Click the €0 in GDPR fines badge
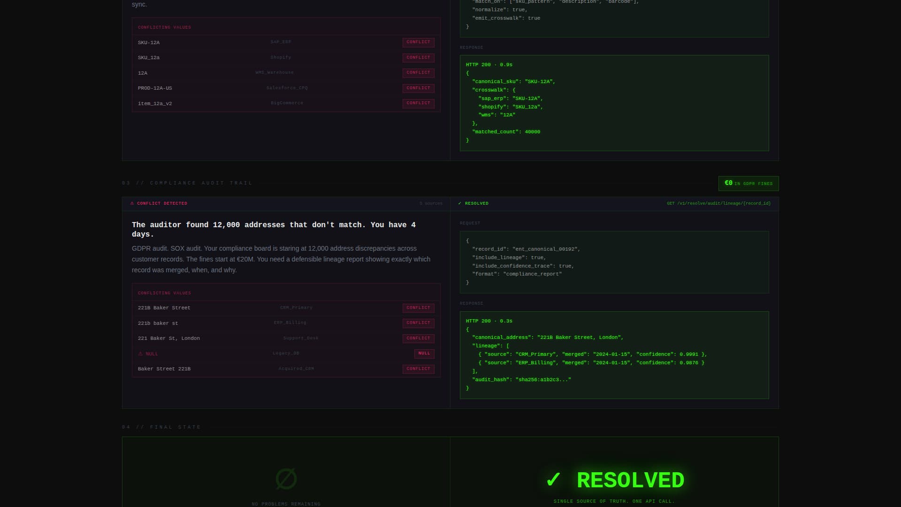Image resolution: width=901 pixels, height=507 pixels. [x=748, y=184]
